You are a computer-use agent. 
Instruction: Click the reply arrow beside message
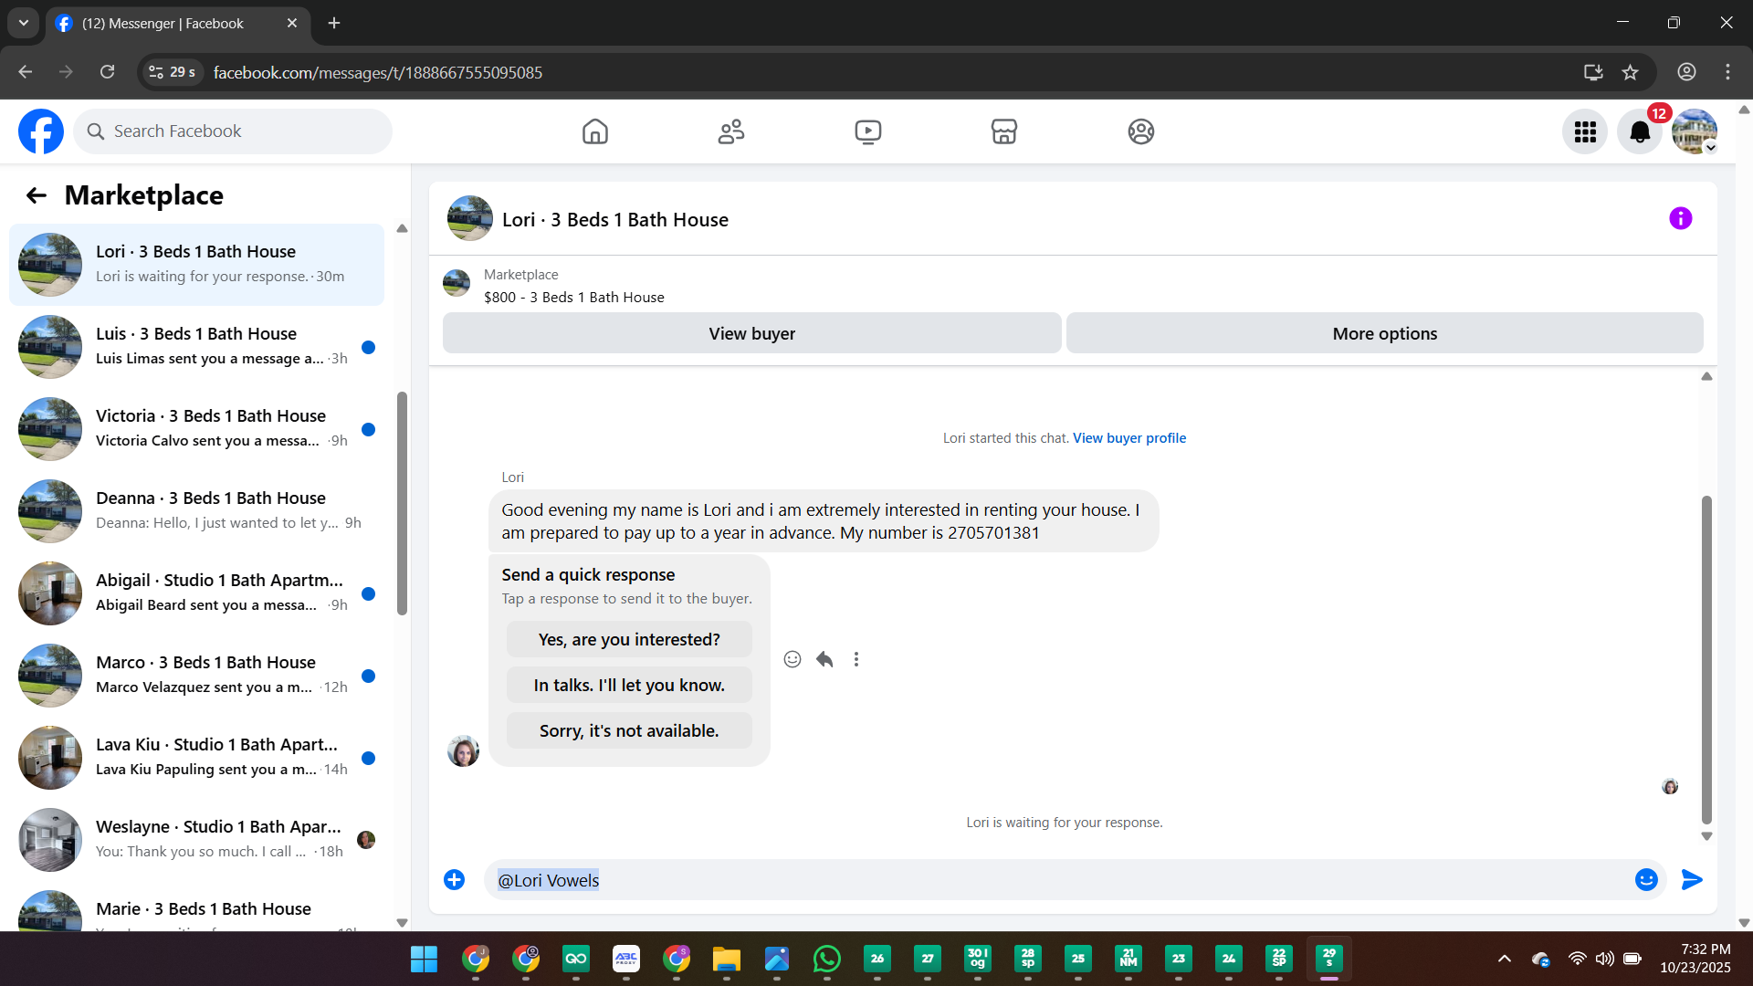click(x=824, y=659)
